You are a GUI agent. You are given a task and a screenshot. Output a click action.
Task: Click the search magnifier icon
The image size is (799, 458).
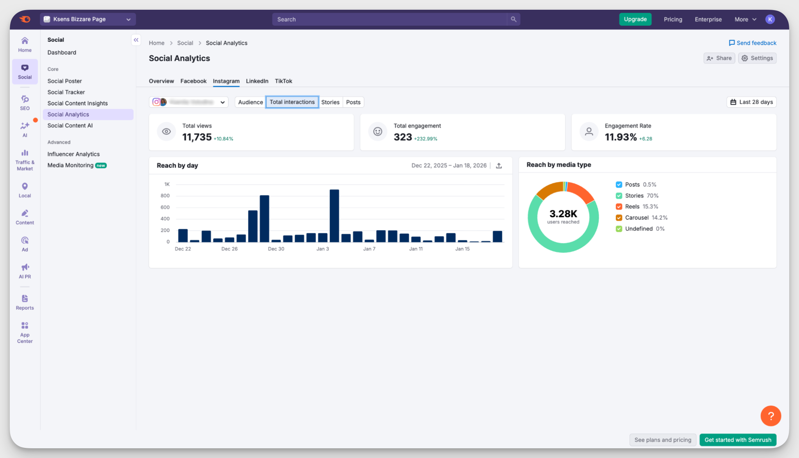point(513,19)
